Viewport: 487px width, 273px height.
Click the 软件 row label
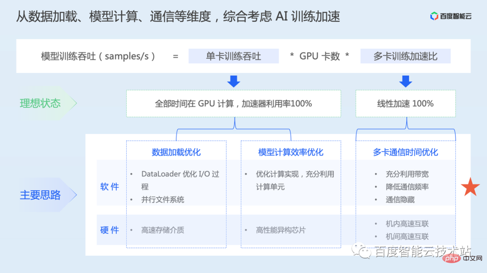tap(110, 187)
